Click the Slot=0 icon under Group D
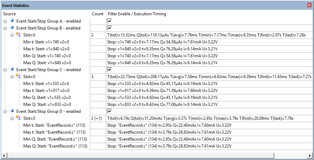 pos(18,118)
